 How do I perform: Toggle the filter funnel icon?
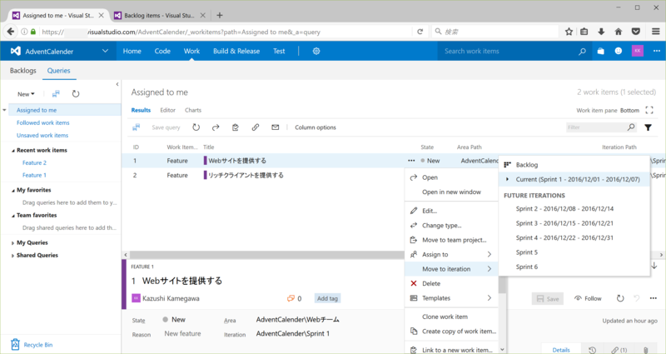click(649, 127)
